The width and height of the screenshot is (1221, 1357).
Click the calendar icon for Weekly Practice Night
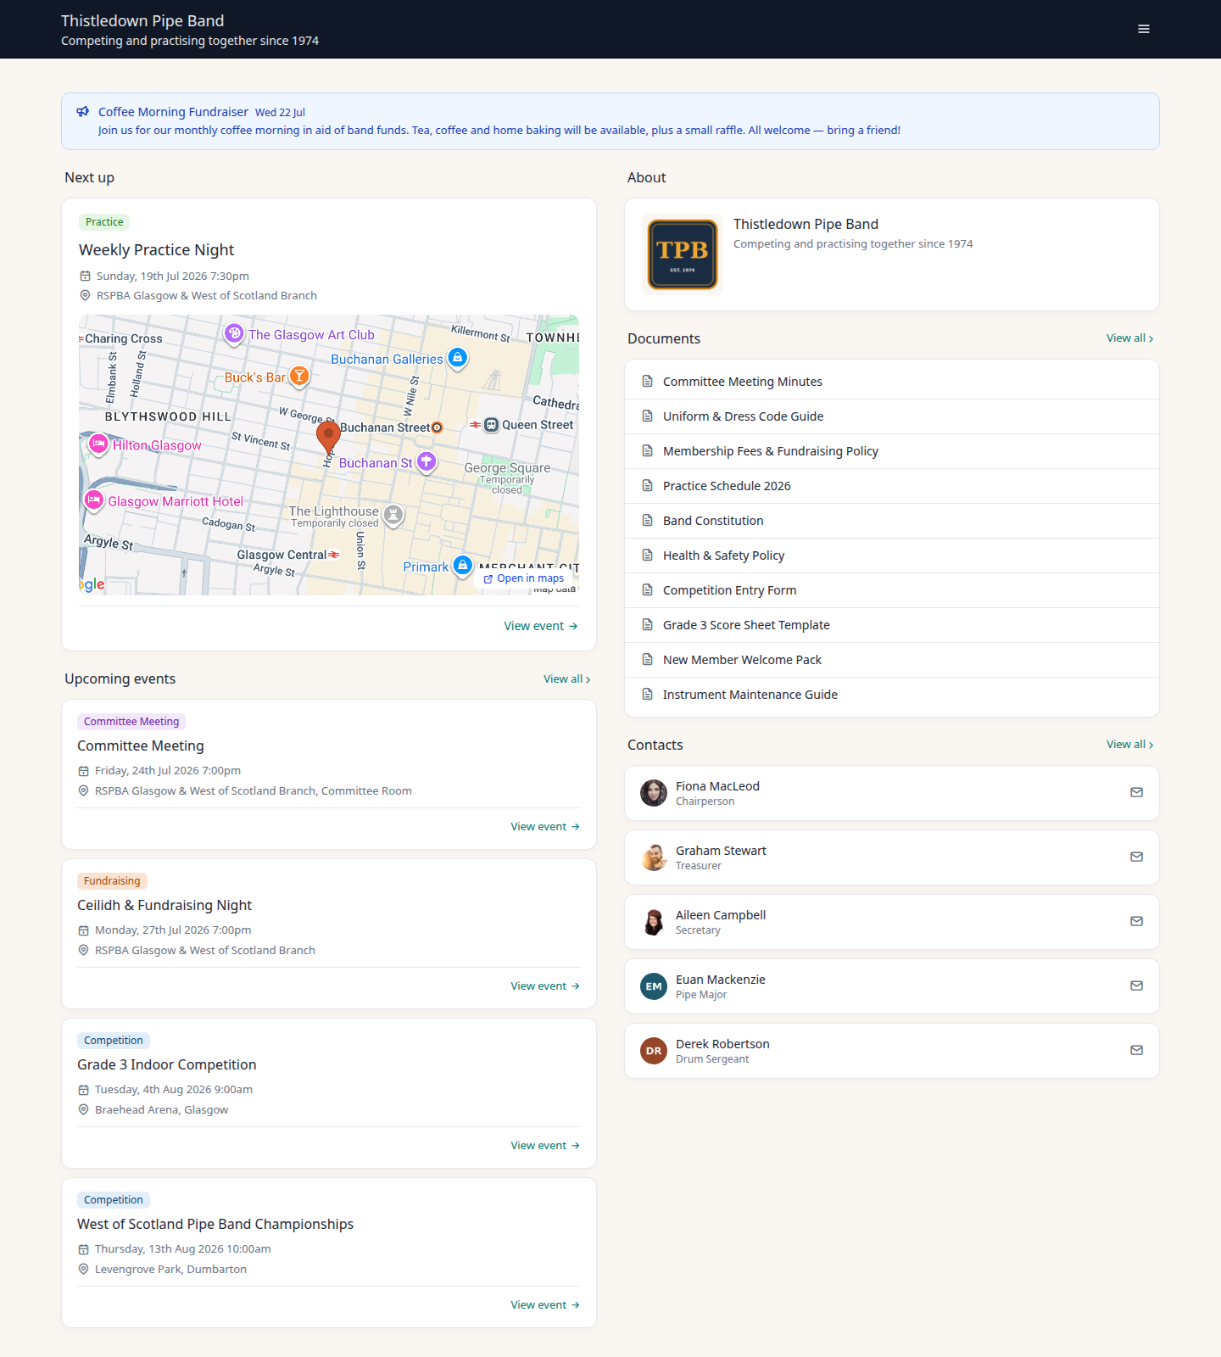click(x=85, y=276)
